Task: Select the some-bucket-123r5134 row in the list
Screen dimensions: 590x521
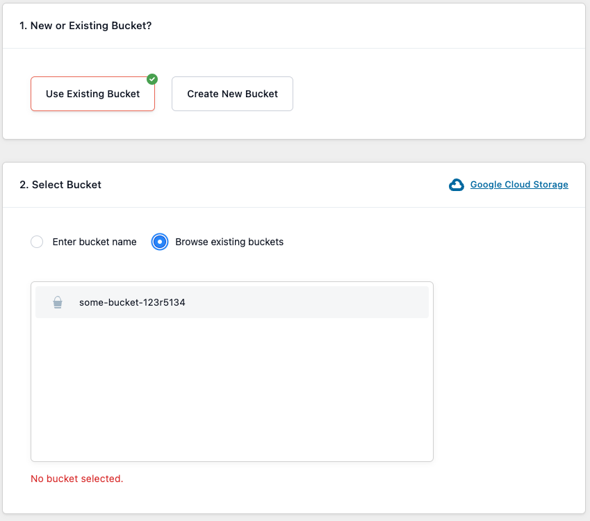Action: point(232,302)
